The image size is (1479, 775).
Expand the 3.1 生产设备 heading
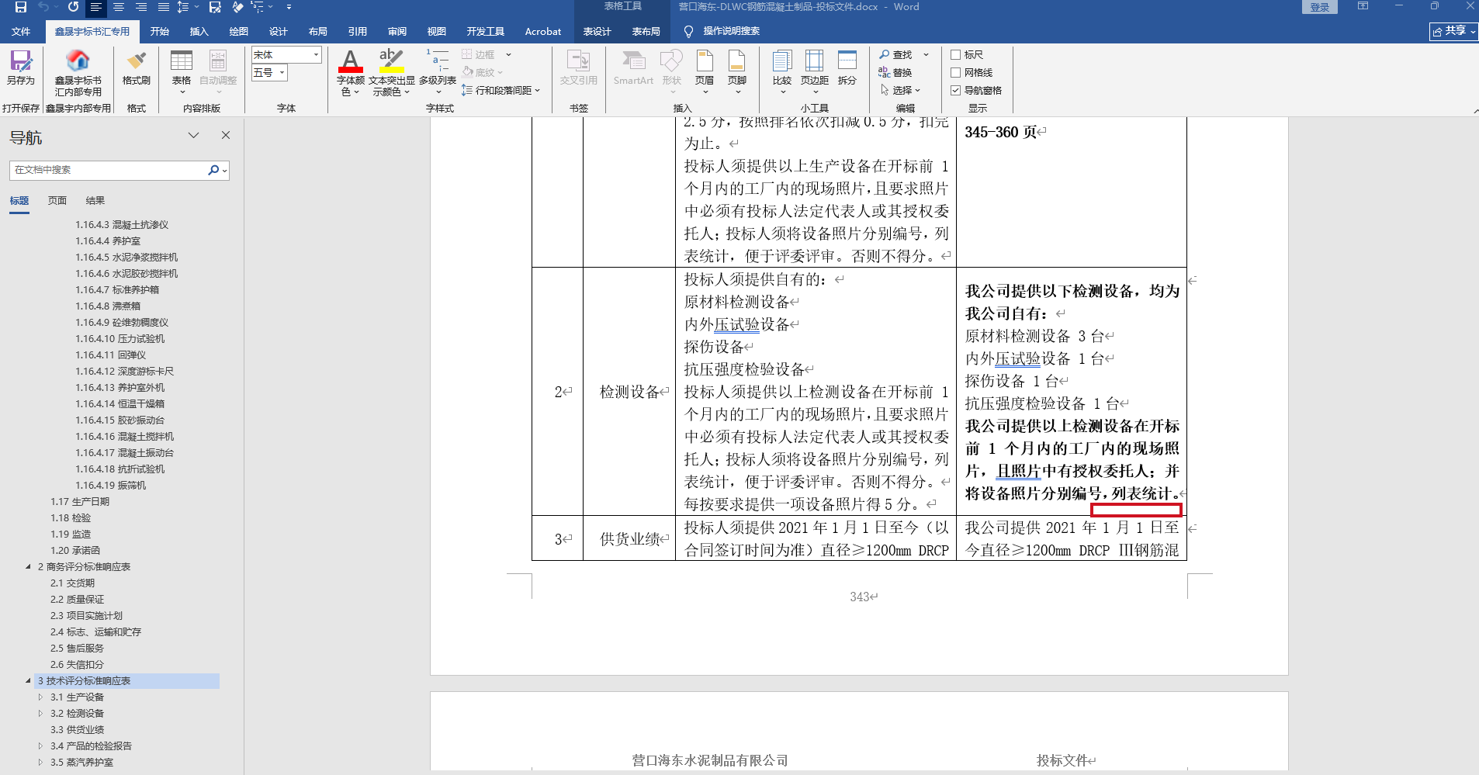[x=40, y=697]
